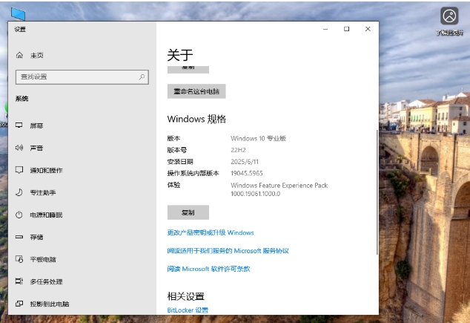The height and width of the screenshot is (323, 470).
Task: Click the 平板电脑 tablet icon
Action: pyautogui.click(x=19, y=259)
